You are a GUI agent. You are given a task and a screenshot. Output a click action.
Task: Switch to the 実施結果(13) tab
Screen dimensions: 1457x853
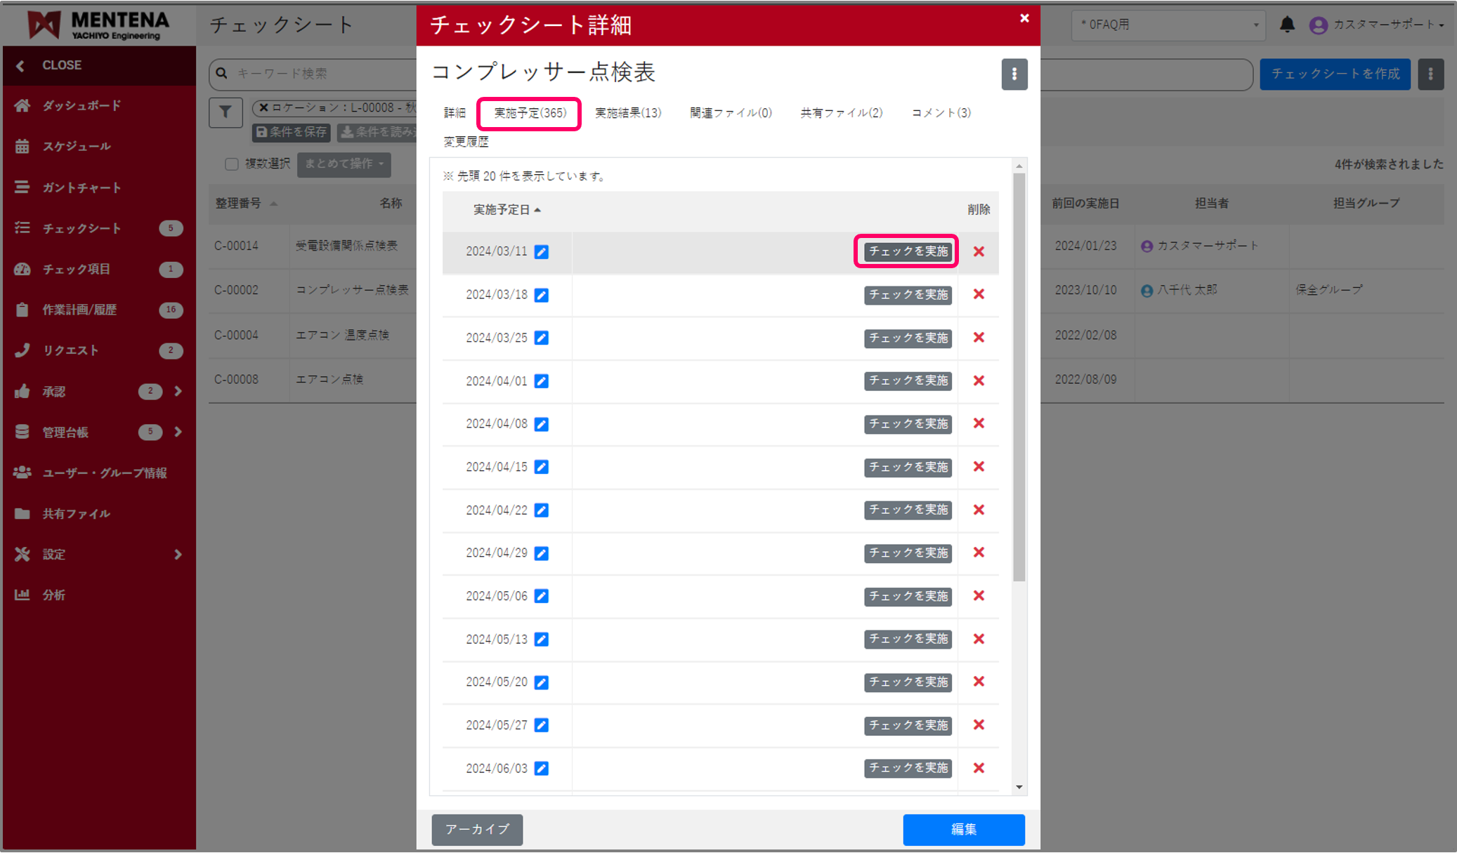click(x=627, y=112)
